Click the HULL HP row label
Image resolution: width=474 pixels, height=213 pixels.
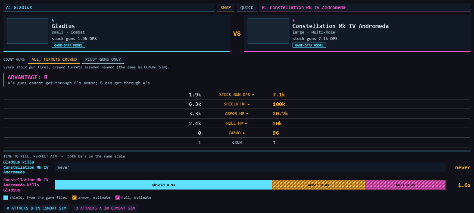coord(237,123)
